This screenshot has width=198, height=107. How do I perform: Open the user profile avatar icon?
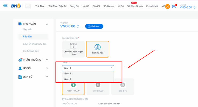[167, 6]
